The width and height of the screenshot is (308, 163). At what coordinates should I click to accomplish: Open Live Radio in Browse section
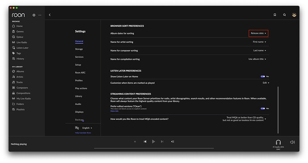click(20, 42)
